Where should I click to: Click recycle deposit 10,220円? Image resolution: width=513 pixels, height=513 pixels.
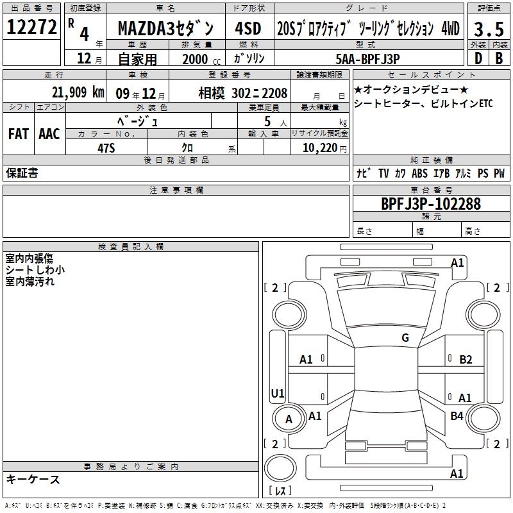point(324,148)
